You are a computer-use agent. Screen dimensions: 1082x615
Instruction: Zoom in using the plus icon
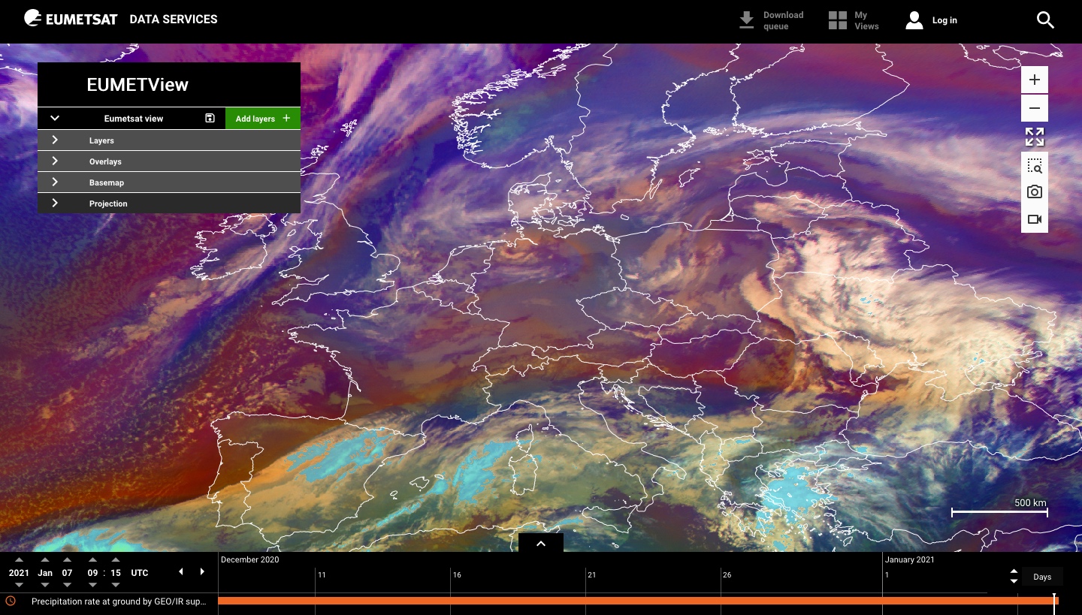[1035, 80]
